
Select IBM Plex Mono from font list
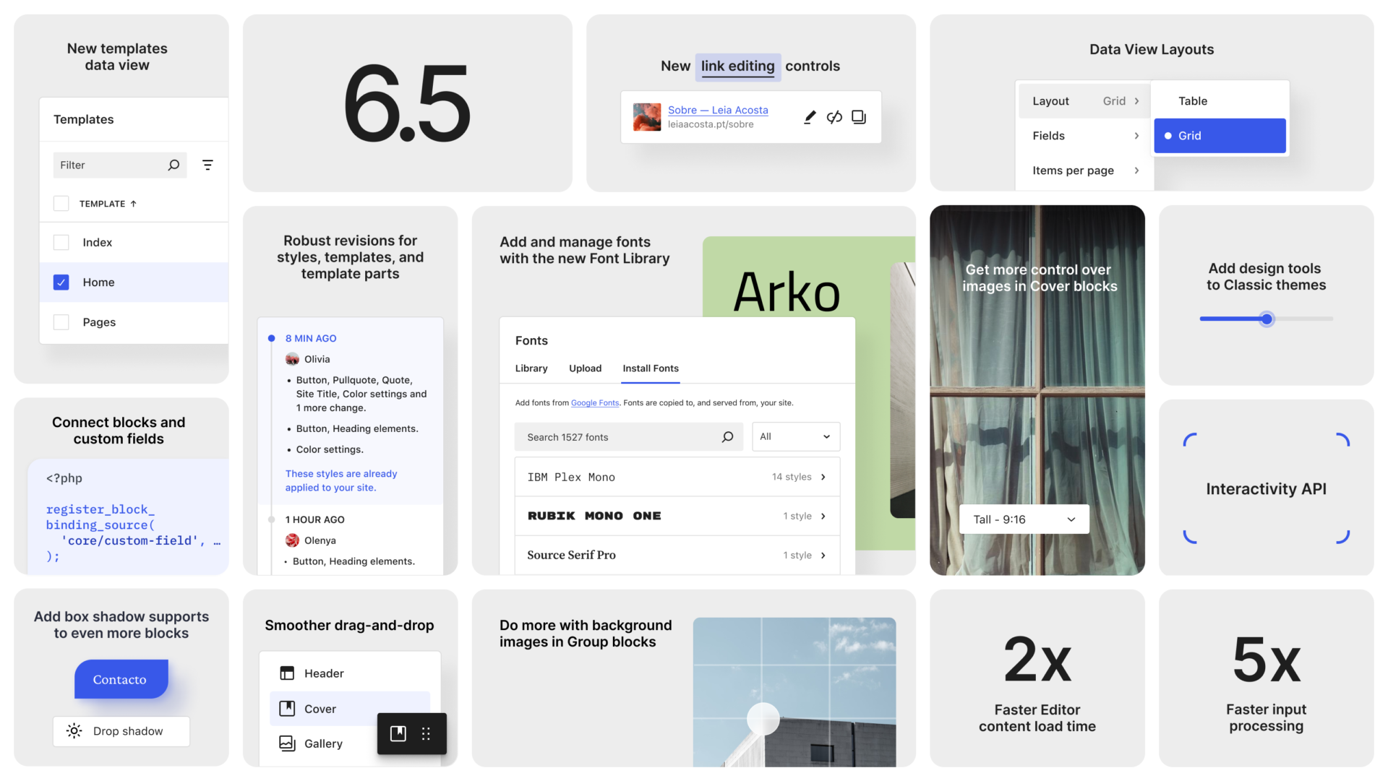pos(675,476)
